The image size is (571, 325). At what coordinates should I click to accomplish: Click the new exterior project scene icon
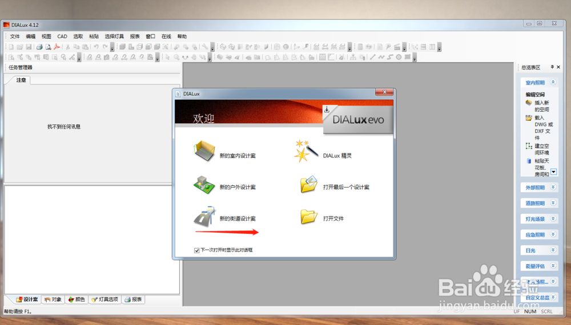pyautogui.click(x=204, y=185)
